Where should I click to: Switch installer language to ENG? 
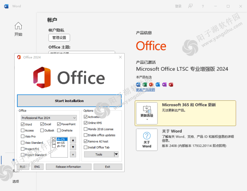(x=37, y=167)
